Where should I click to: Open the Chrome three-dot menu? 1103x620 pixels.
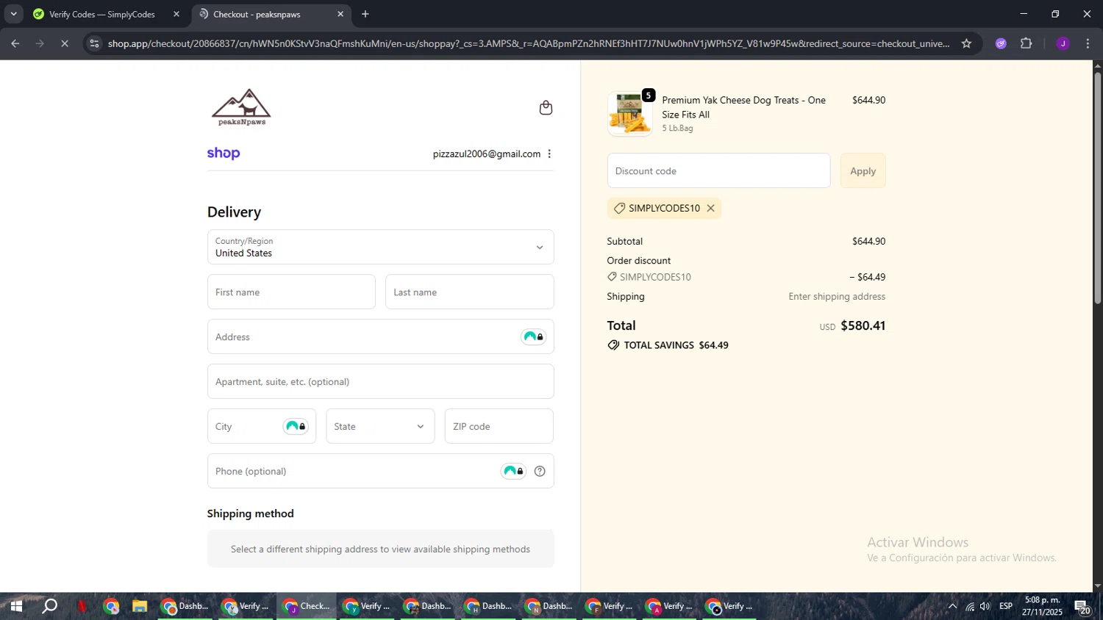click(x=1088, y=43)
